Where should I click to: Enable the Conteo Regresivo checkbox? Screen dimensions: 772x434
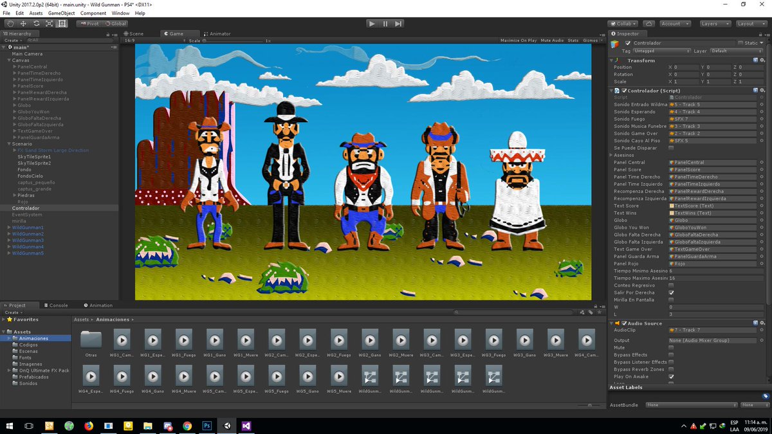pyautogui.click(x=672, y=285)
